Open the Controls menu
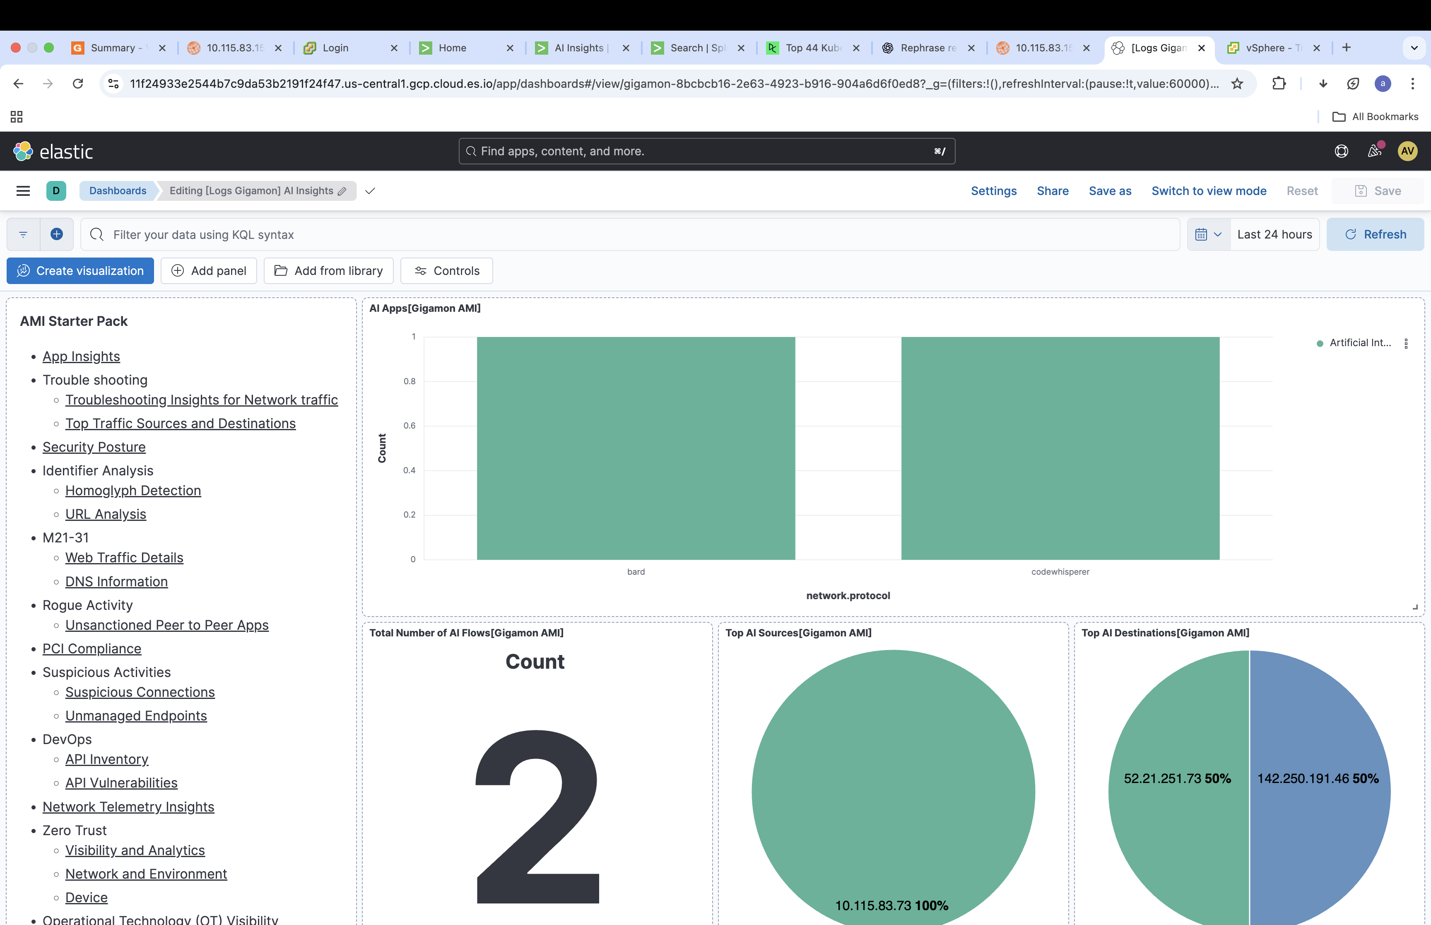This screenshot has width=1431, height=925. [447, 271]
